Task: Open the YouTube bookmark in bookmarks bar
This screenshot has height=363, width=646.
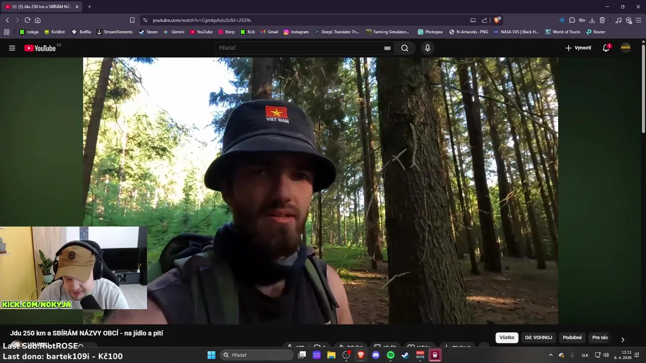Action: 201,32
